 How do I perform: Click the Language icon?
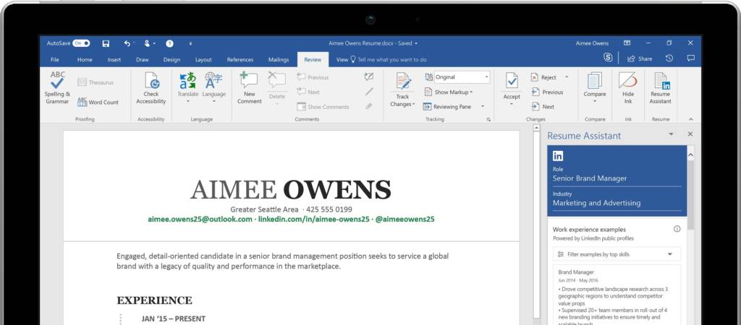[x=213, y=80]
